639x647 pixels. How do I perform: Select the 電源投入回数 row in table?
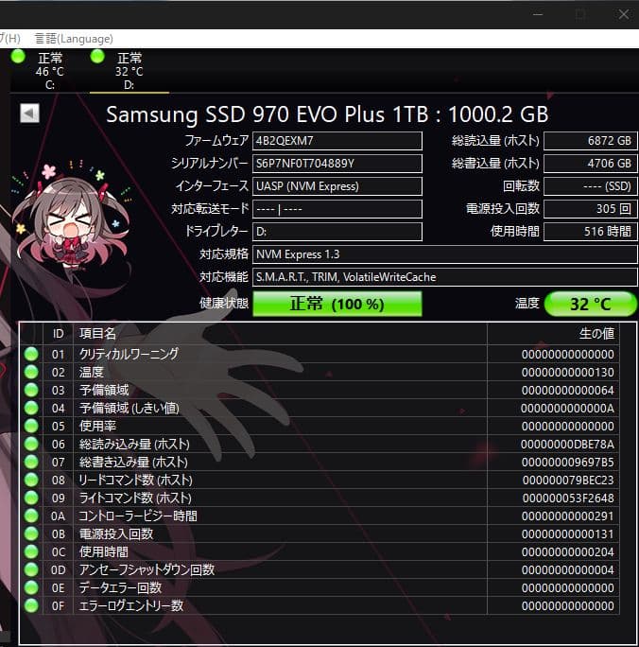(319, 533)
